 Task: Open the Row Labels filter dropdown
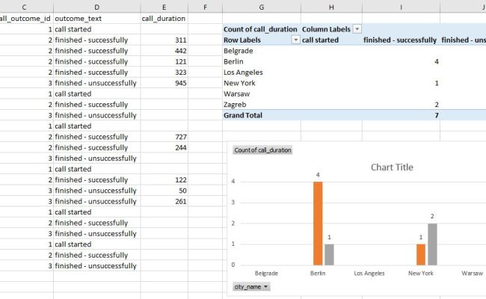pyautogui.click(x=295, y=40)
